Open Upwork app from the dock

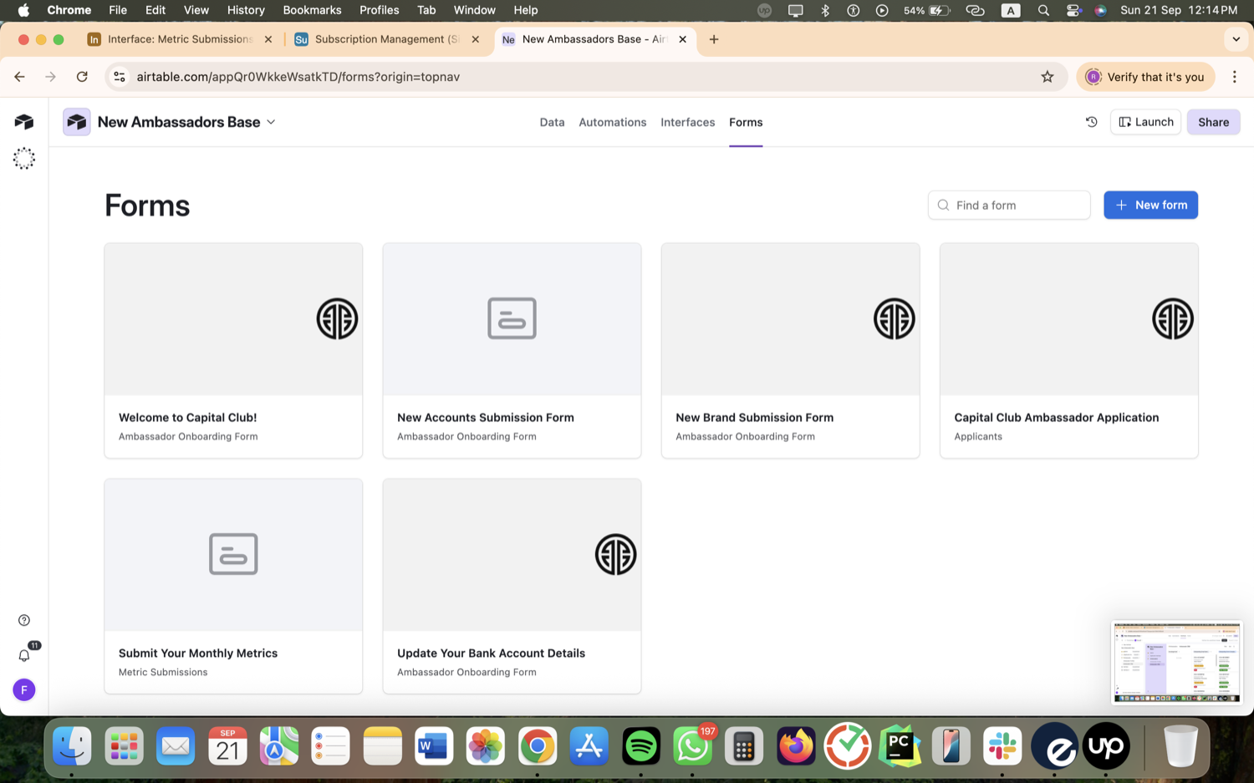click(x=1106, y=746)
